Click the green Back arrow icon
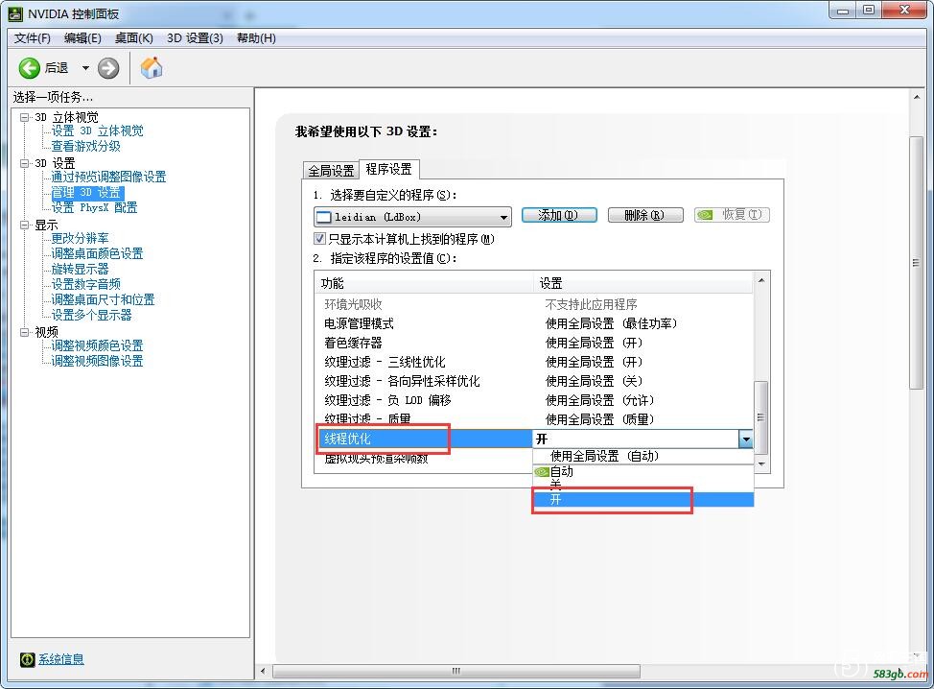This screenshot has width=934, height=689. point(29,68)
